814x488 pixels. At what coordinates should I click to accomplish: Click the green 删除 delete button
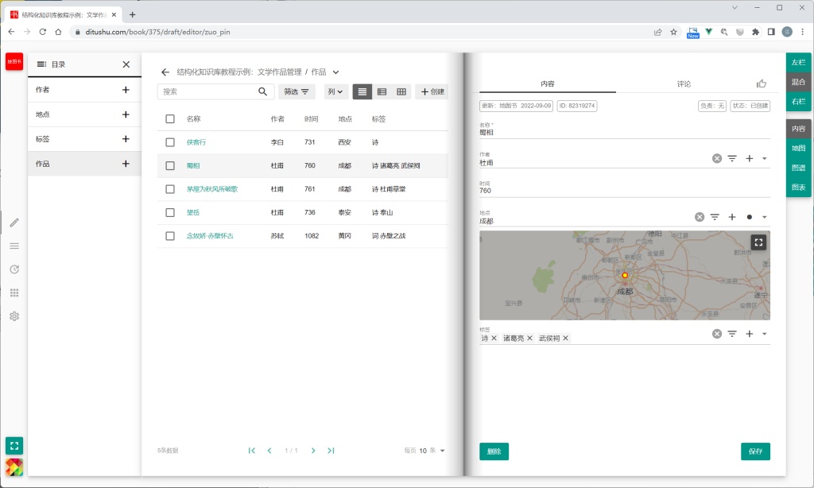pyautogui.click(x=494, y=451)
